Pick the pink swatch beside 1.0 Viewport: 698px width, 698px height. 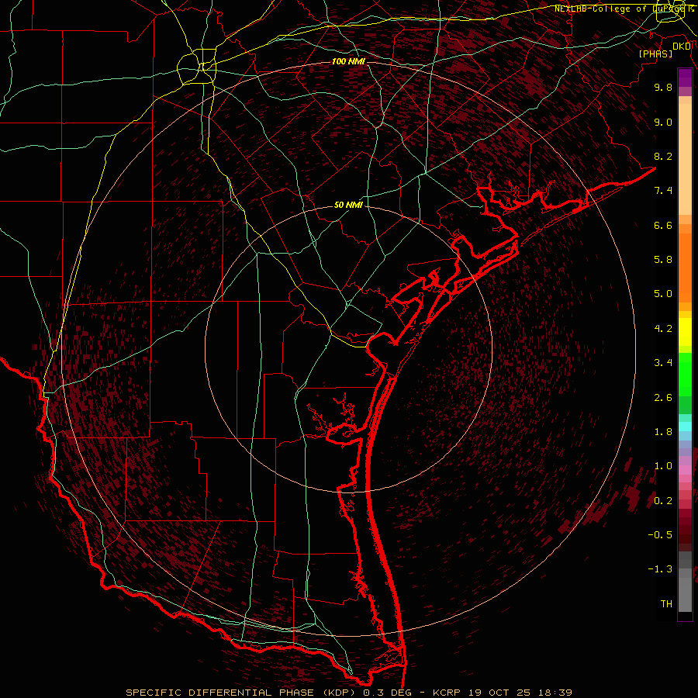pyautogui.click(x=685, y=470)
